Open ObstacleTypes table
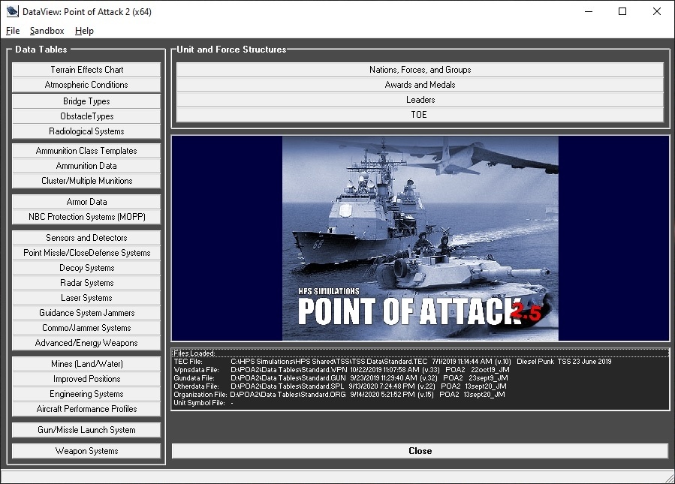 point(86,116)
